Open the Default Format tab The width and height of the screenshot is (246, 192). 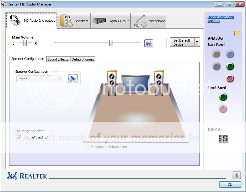tap(83, 59)
